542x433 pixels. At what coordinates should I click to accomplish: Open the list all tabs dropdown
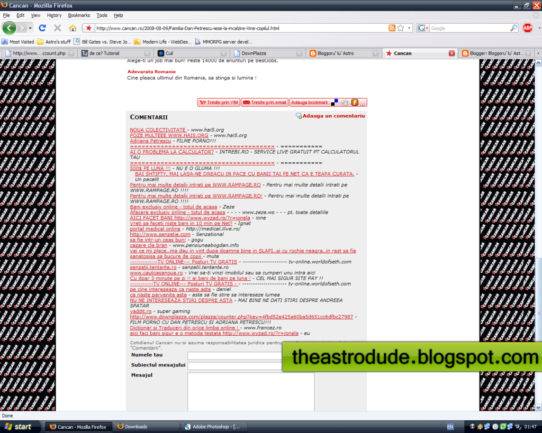538,53
